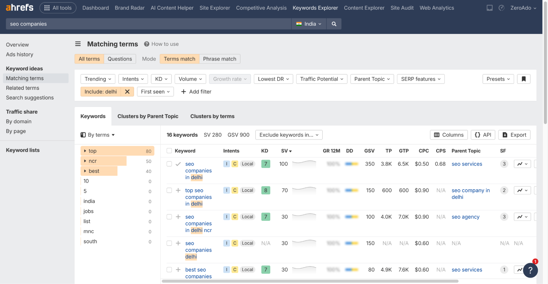Click the keyword search input field

tap(148, 24)
